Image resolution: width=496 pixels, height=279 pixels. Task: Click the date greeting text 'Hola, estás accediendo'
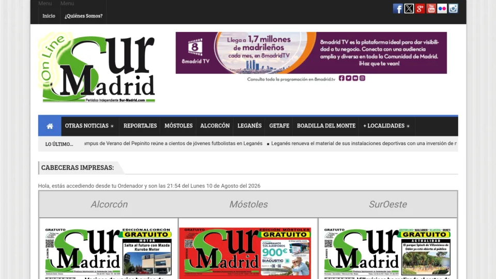pos(149,185)
